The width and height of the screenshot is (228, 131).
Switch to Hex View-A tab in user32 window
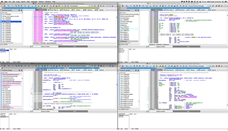tap(170, 70)
